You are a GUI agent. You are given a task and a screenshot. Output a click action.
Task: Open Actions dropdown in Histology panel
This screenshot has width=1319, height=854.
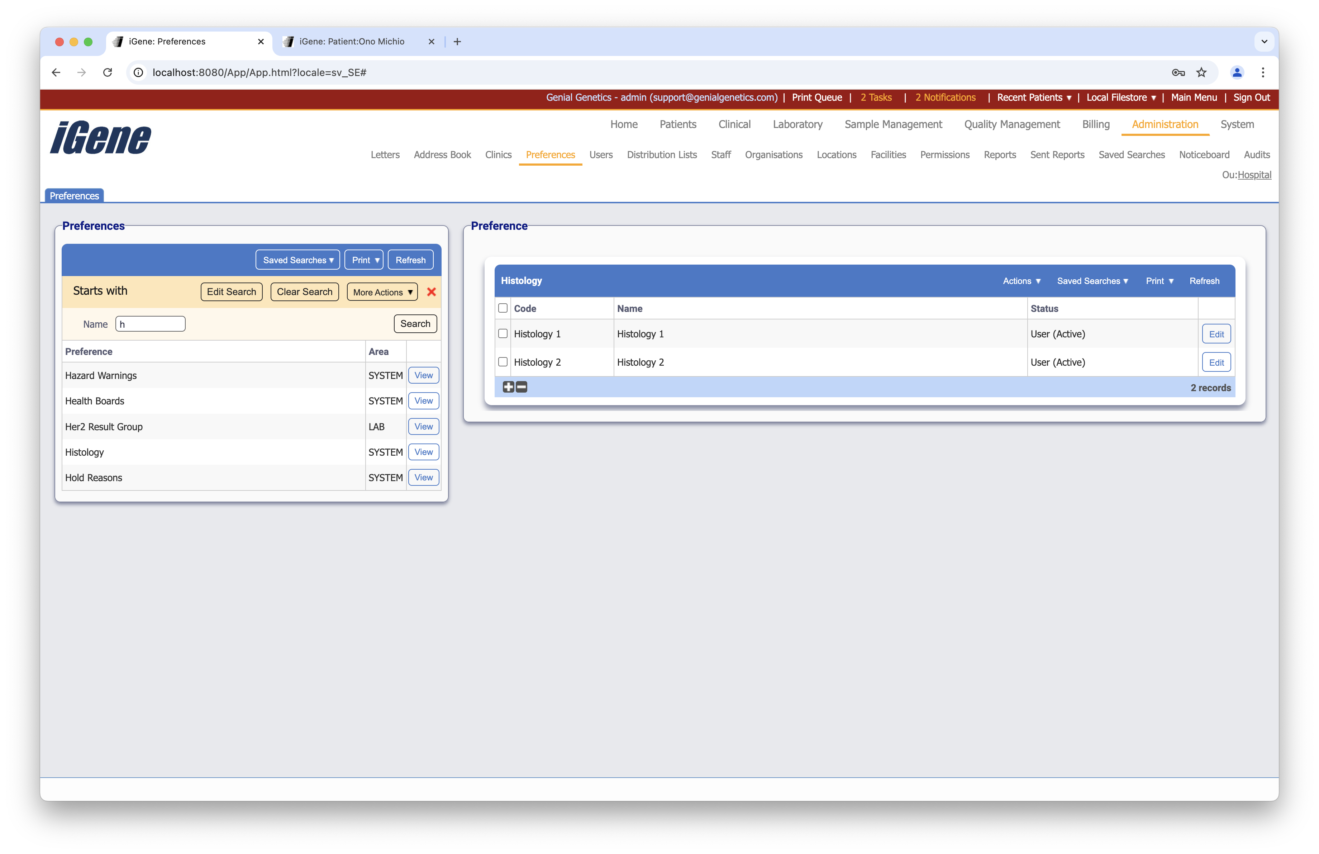click(x=1022, y=281)
